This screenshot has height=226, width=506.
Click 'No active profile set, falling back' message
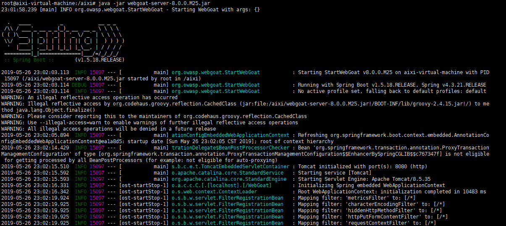click(349, 91)
